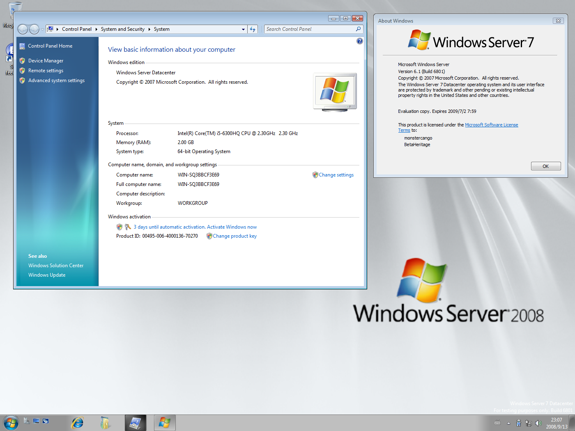Click the System breadcrumb
Image resolution: width=575 pixels, height=431 pixels.
pyautogui.click(x=162, y=29)
